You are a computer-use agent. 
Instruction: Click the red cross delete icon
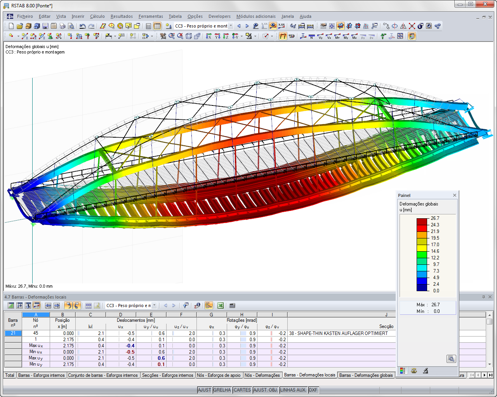[x=412, y=26]
